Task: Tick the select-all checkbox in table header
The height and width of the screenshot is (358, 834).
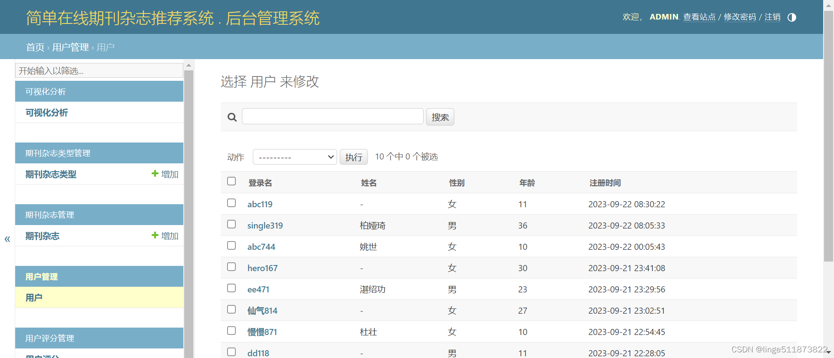Action: [232, 181]
